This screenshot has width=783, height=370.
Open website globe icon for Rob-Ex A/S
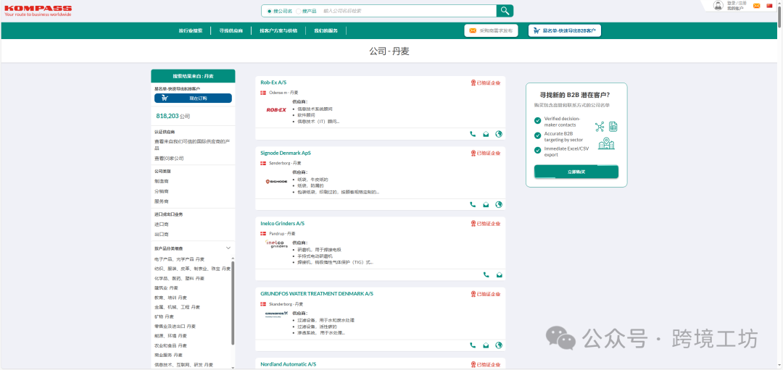[x=499, y=134]
